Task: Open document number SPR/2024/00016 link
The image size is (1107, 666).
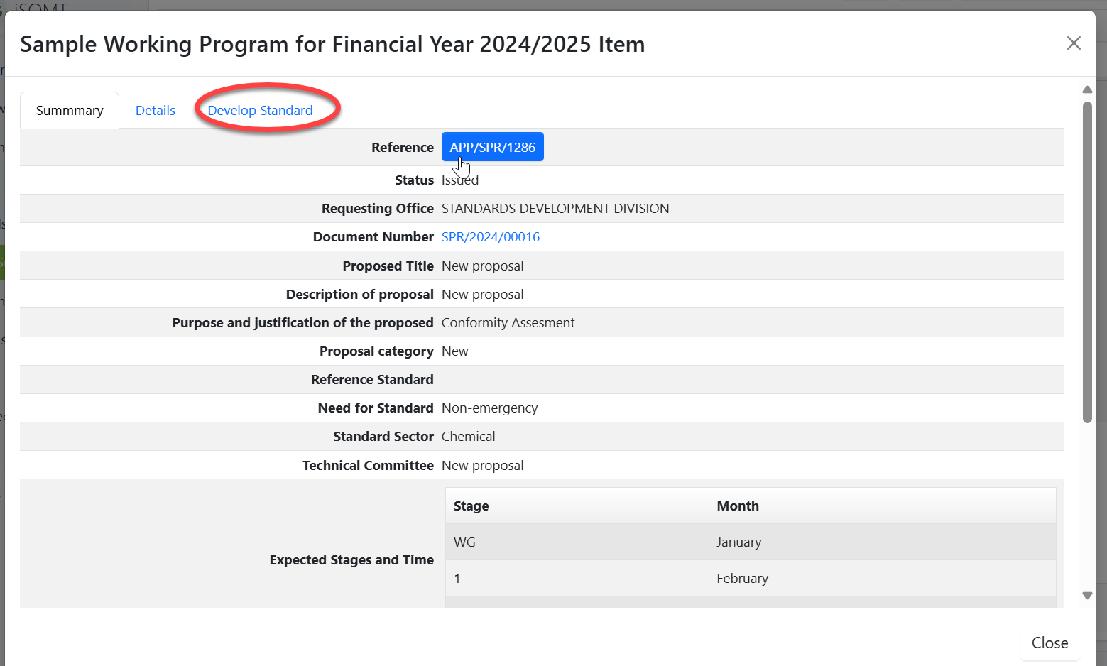Action: 490,237
